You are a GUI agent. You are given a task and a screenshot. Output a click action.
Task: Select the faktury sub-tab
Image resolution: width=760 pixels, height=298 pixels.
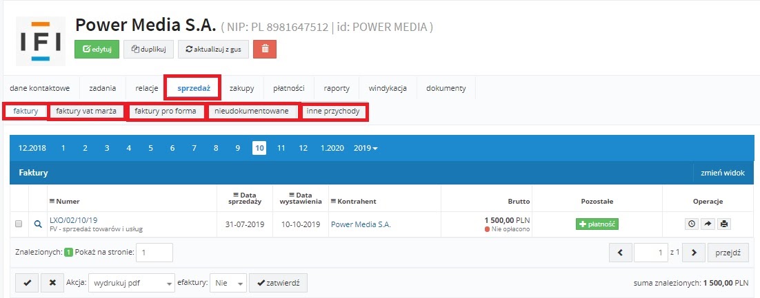26,111
